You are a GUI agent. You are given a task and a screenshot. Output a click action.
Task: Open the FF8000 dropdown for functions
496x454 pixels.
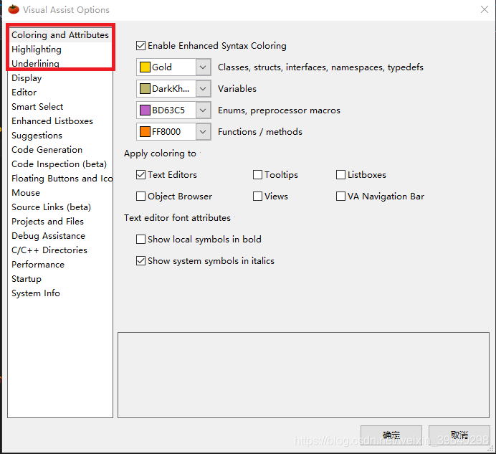pos(203,132)
